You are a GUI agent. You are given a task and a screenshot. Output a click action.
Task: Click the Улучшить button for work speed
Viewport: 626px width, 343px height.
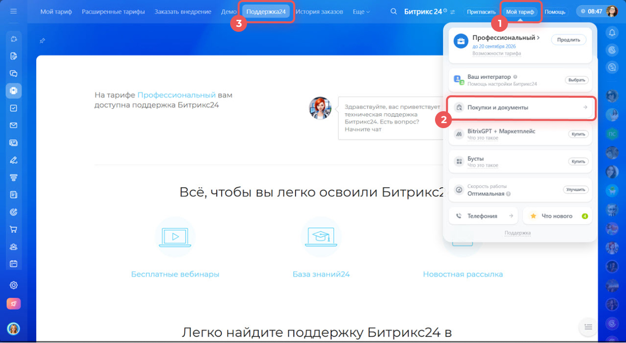(575, 190)
